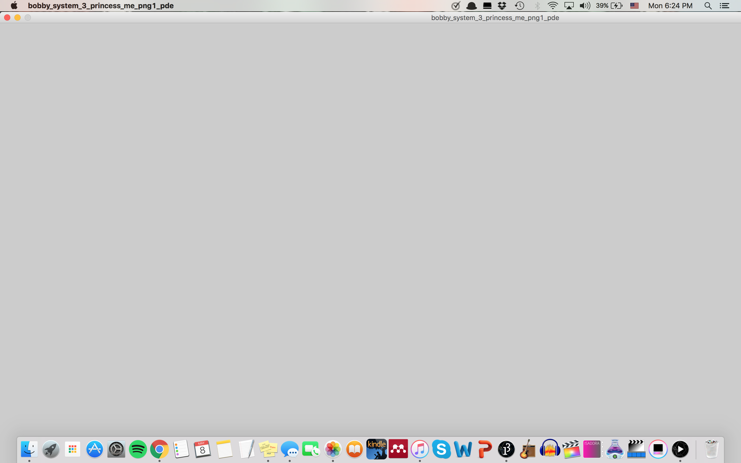Image resolution: width=741 pixels, height=463 pixels.
Task: Open the AirPlay display menu
Action: [x=569, y=5]
